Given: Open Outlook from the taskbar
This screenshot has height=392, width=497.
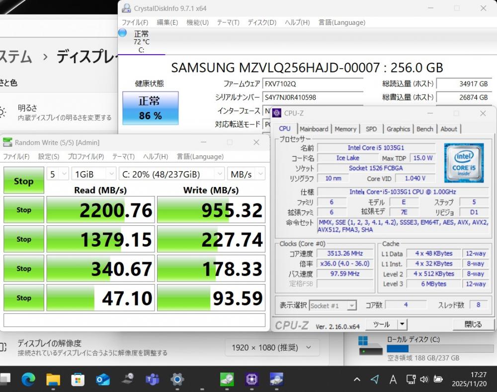Looking at the screenshot, I should (103, 379).
